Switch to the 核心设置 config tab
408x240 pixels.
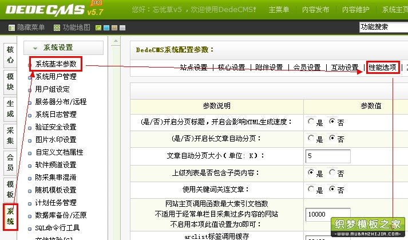click(231, 68)
